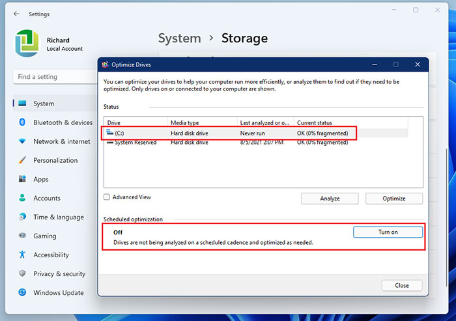
Task: Turn on scheduled optimization
Action: [x=388, y=232]
